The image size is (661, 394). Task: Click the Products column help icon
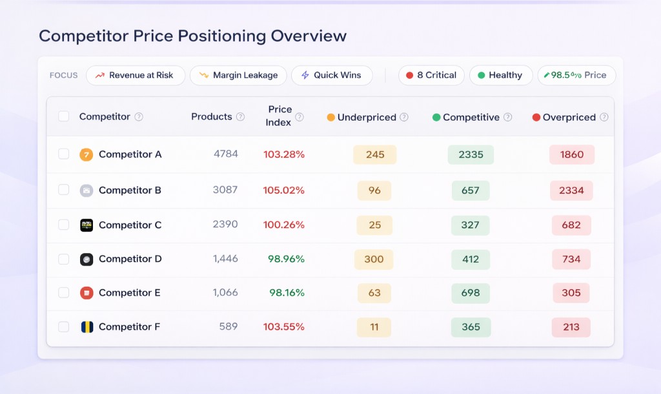(x=240, y=117)
